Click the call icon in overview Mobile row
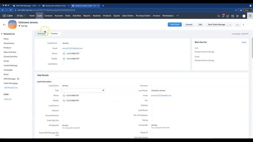This screenshot has width=253, height=142. 64,59
